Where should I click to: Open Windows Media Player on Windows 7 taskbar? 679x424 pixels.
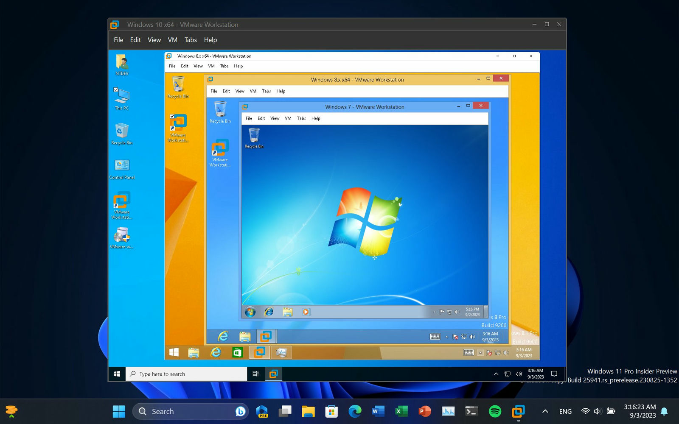point(306,312)
